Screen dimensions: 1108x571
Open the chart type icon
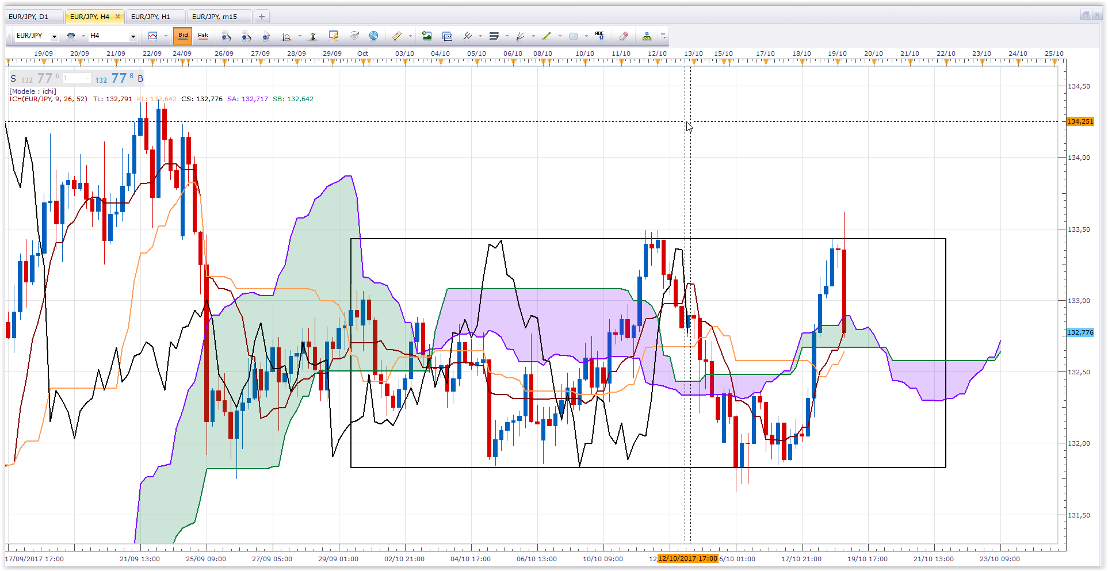pos(152,36)
